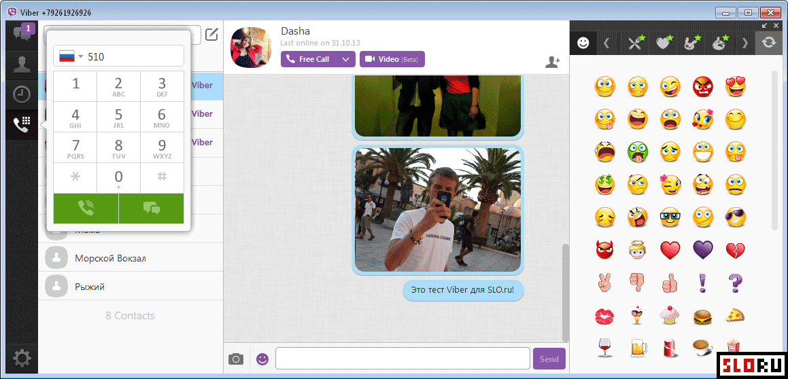Insert the heart-eyes emoticon
Viewport: 788px width, 379px height.
(735, 87)
